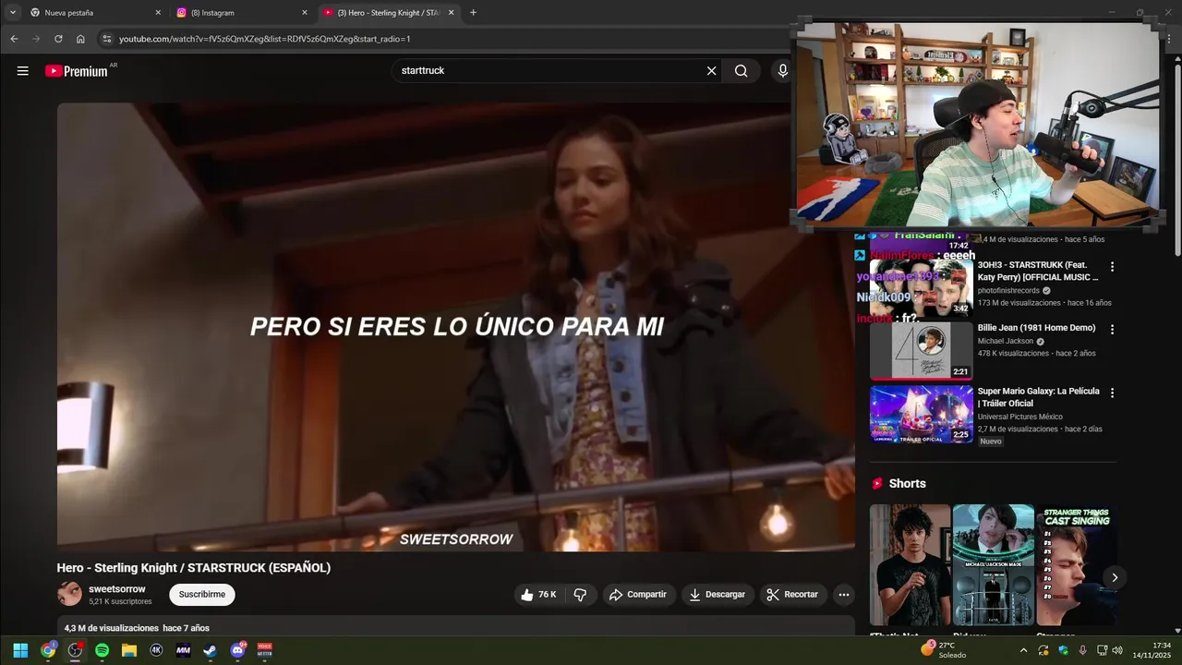
Task: Click the Suscribirme button
Action: click(x=201, y=595)
